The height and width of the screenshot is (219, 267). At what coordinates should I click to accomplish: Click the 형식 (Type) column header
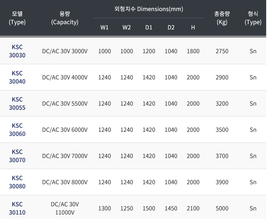[253, 18]
